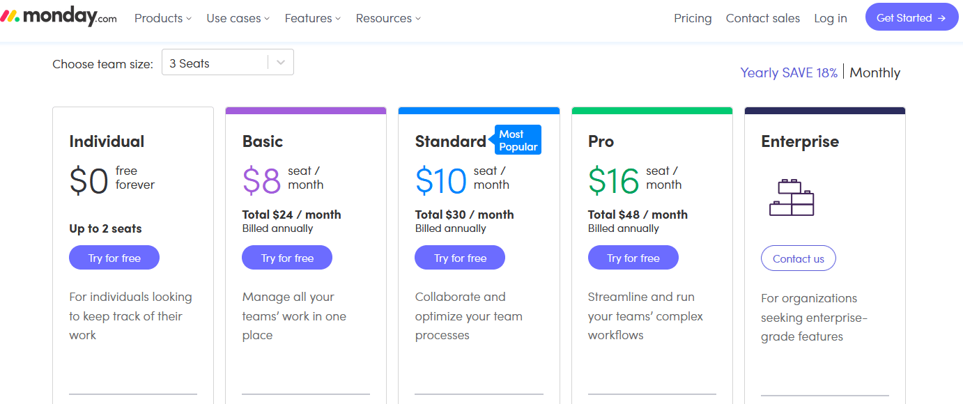Switch billing to Monthly
This screenshot has width=963, height=404.
(875, 72)
